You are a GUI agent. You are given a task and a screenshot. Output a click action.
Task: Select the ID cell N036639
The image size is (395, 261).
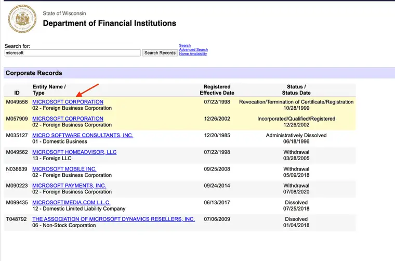tap(17, 169)
